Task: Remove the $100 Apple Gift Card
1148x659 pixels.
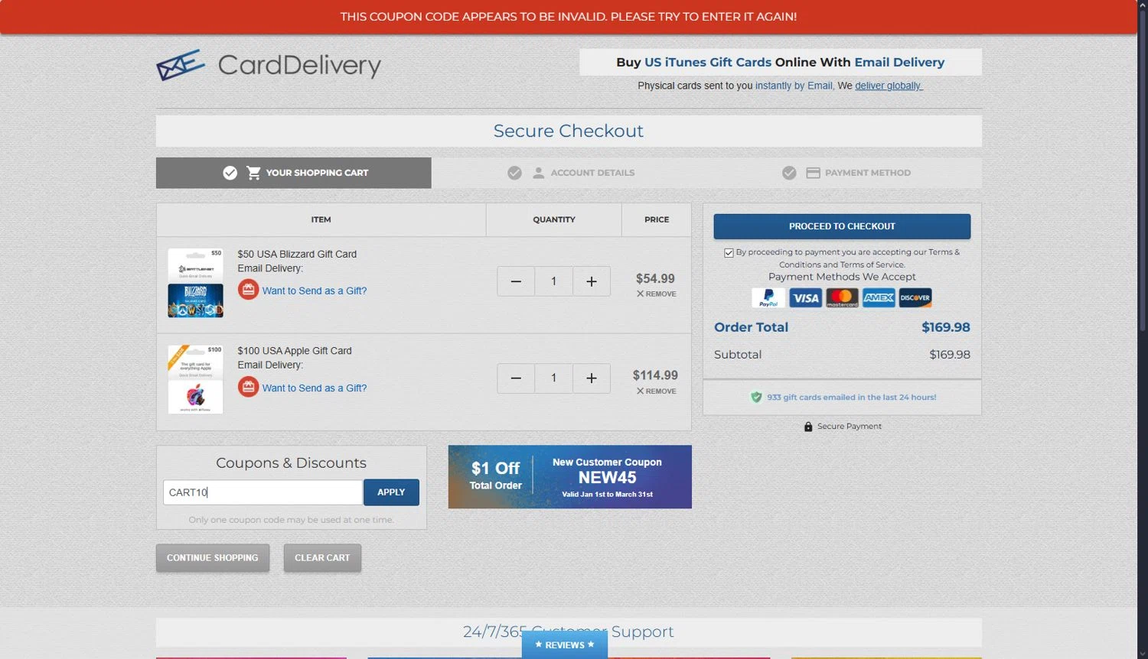Action: 657,391
